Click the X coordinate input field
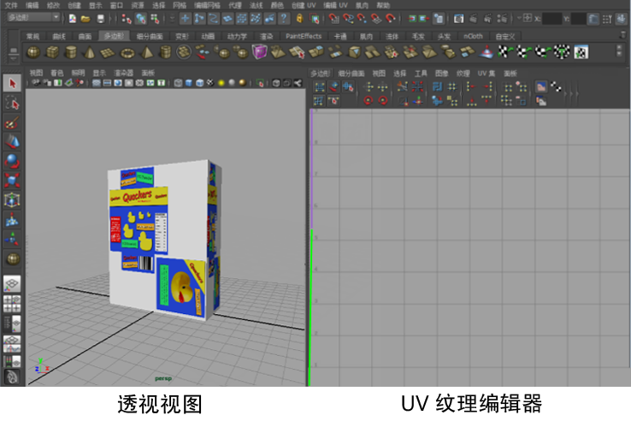This screenshot has height=421, width=631. (553, 18)
